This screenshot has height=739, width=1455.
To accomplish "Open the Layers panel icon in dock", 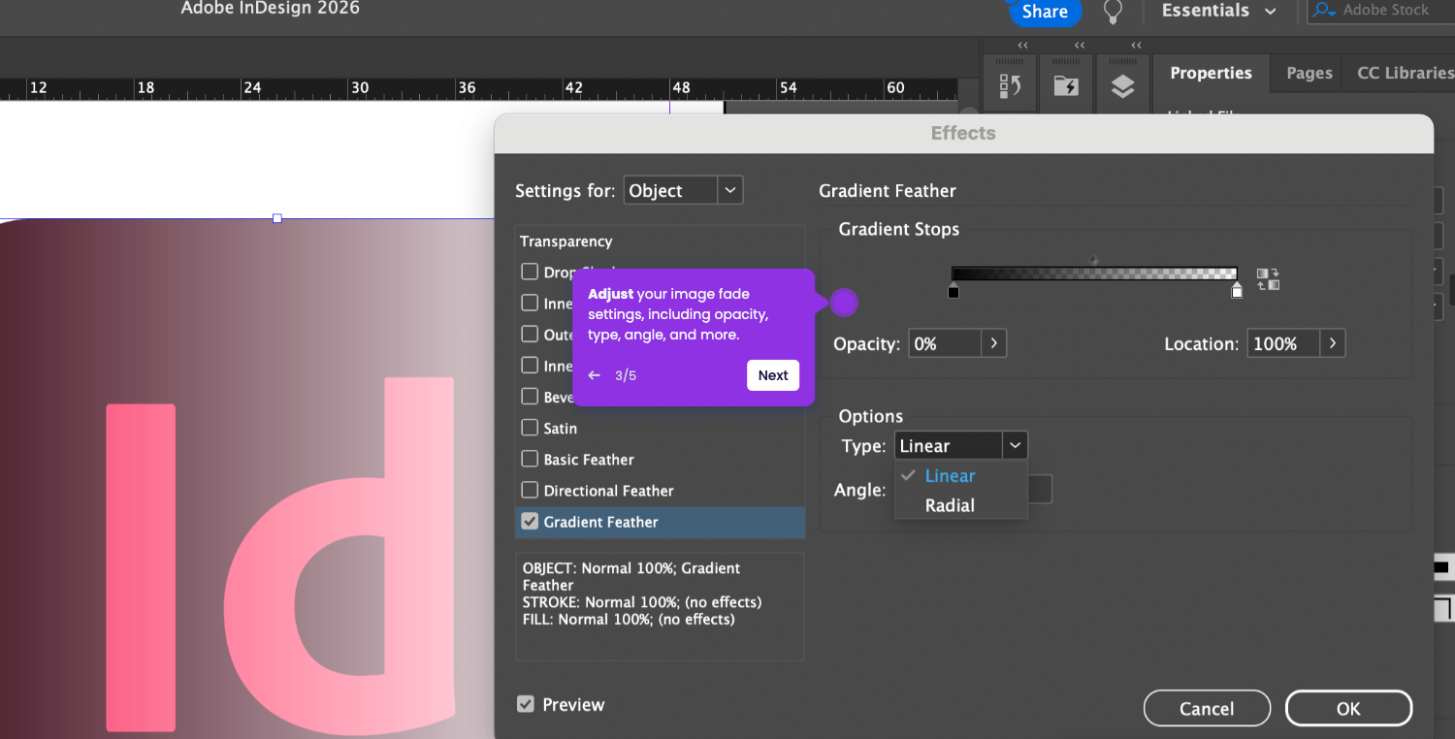I will 1122,86.
